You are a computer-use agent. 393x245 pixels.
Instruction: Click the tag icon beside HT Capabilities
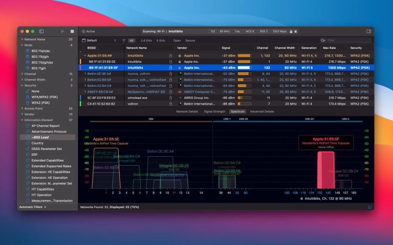tap(27, 189)
